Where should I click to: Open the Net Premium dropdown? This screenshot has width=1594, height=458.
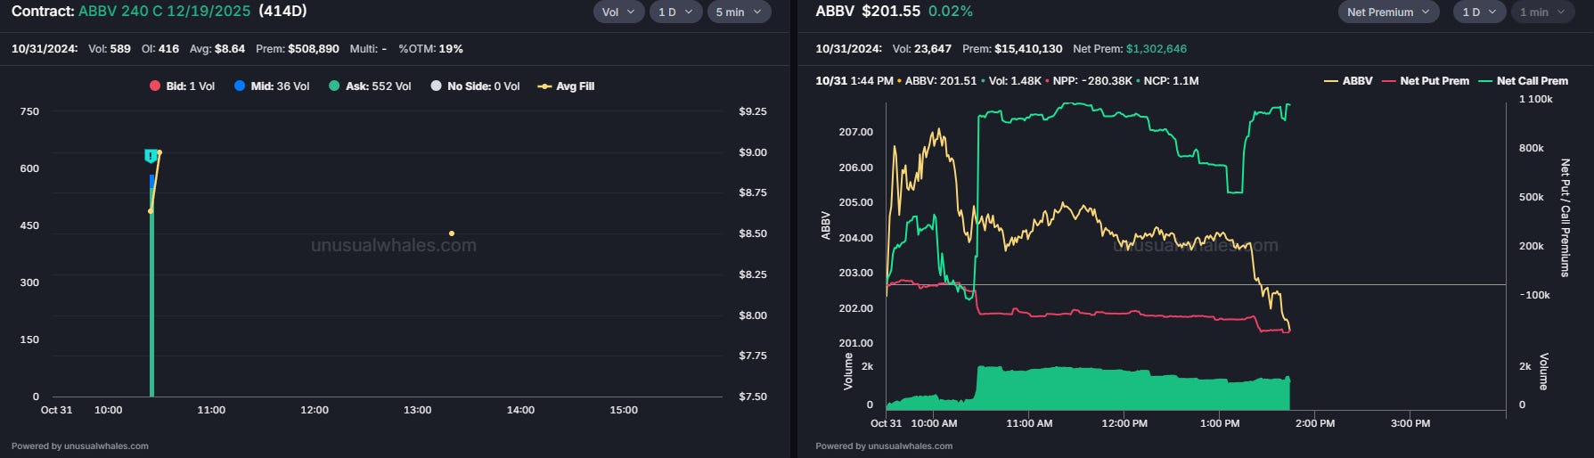[1388, 12]
